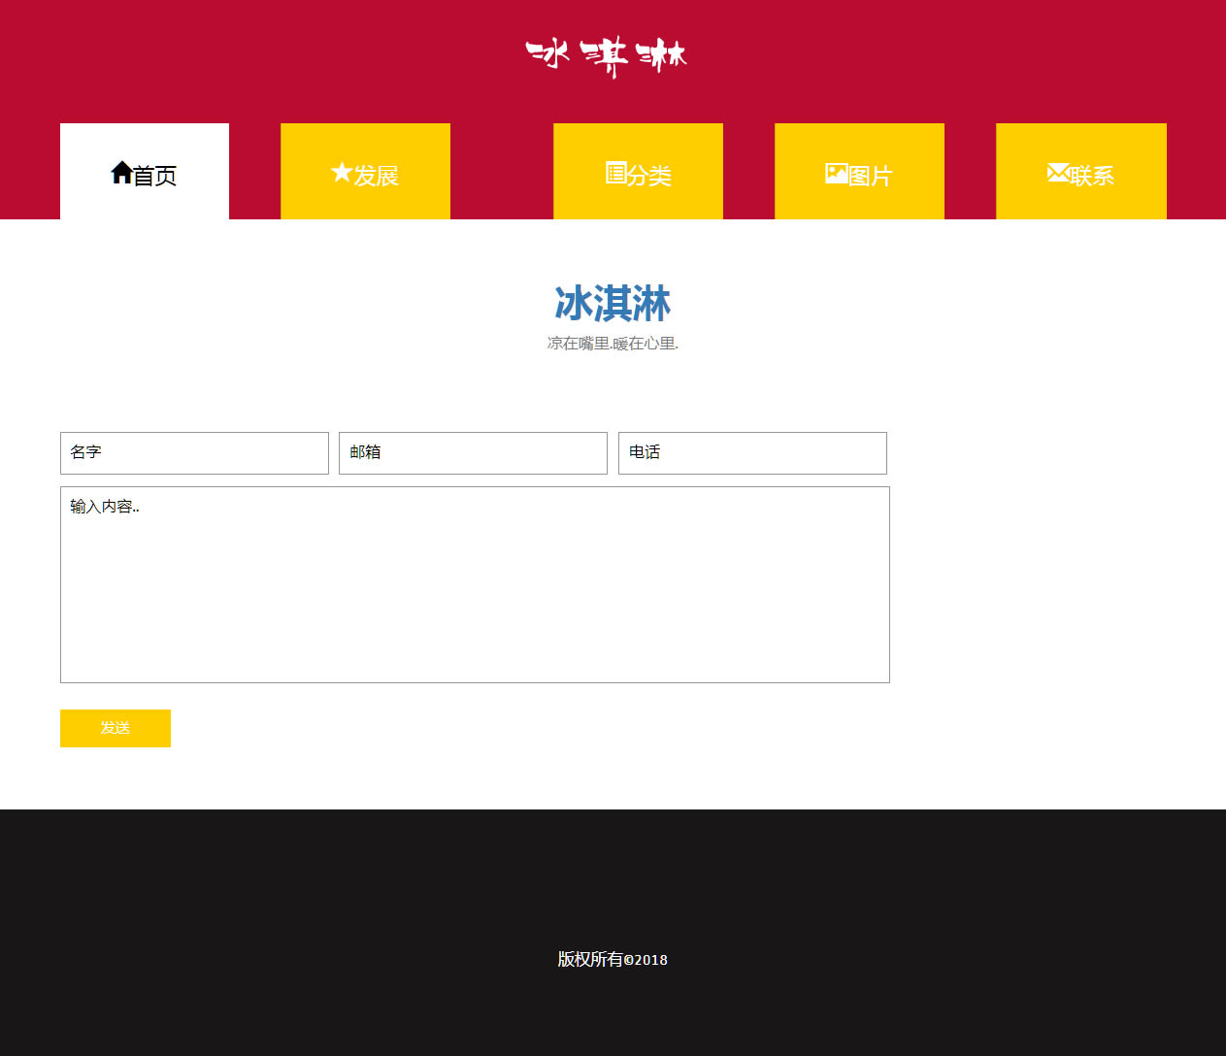
Task: Switch to the 发展 tab label
Action: click(x=377, y=176)
